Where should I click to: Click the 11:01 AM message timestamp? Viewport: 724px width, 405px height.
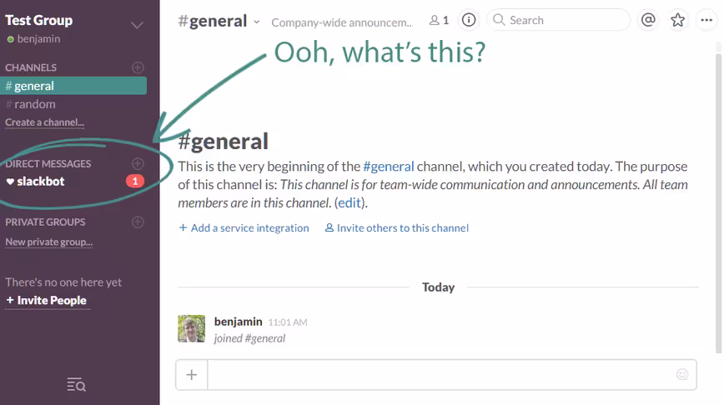tap(288, 322)
